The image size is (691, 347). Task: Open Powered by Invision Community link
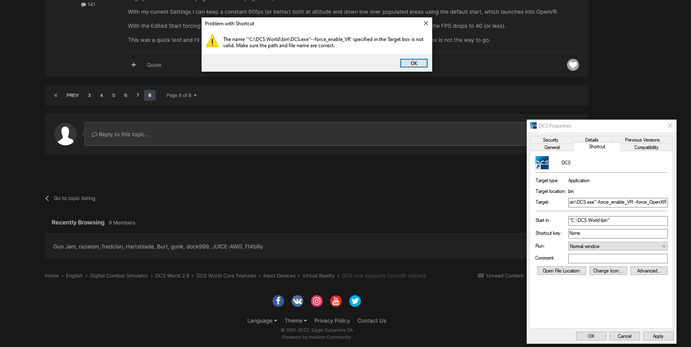(x=316, y=337)
